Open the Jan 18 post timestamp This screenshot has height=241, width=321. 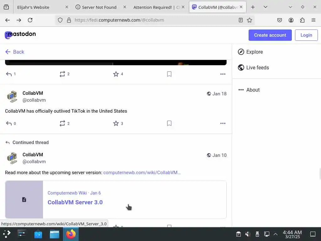tap(219, 94)
